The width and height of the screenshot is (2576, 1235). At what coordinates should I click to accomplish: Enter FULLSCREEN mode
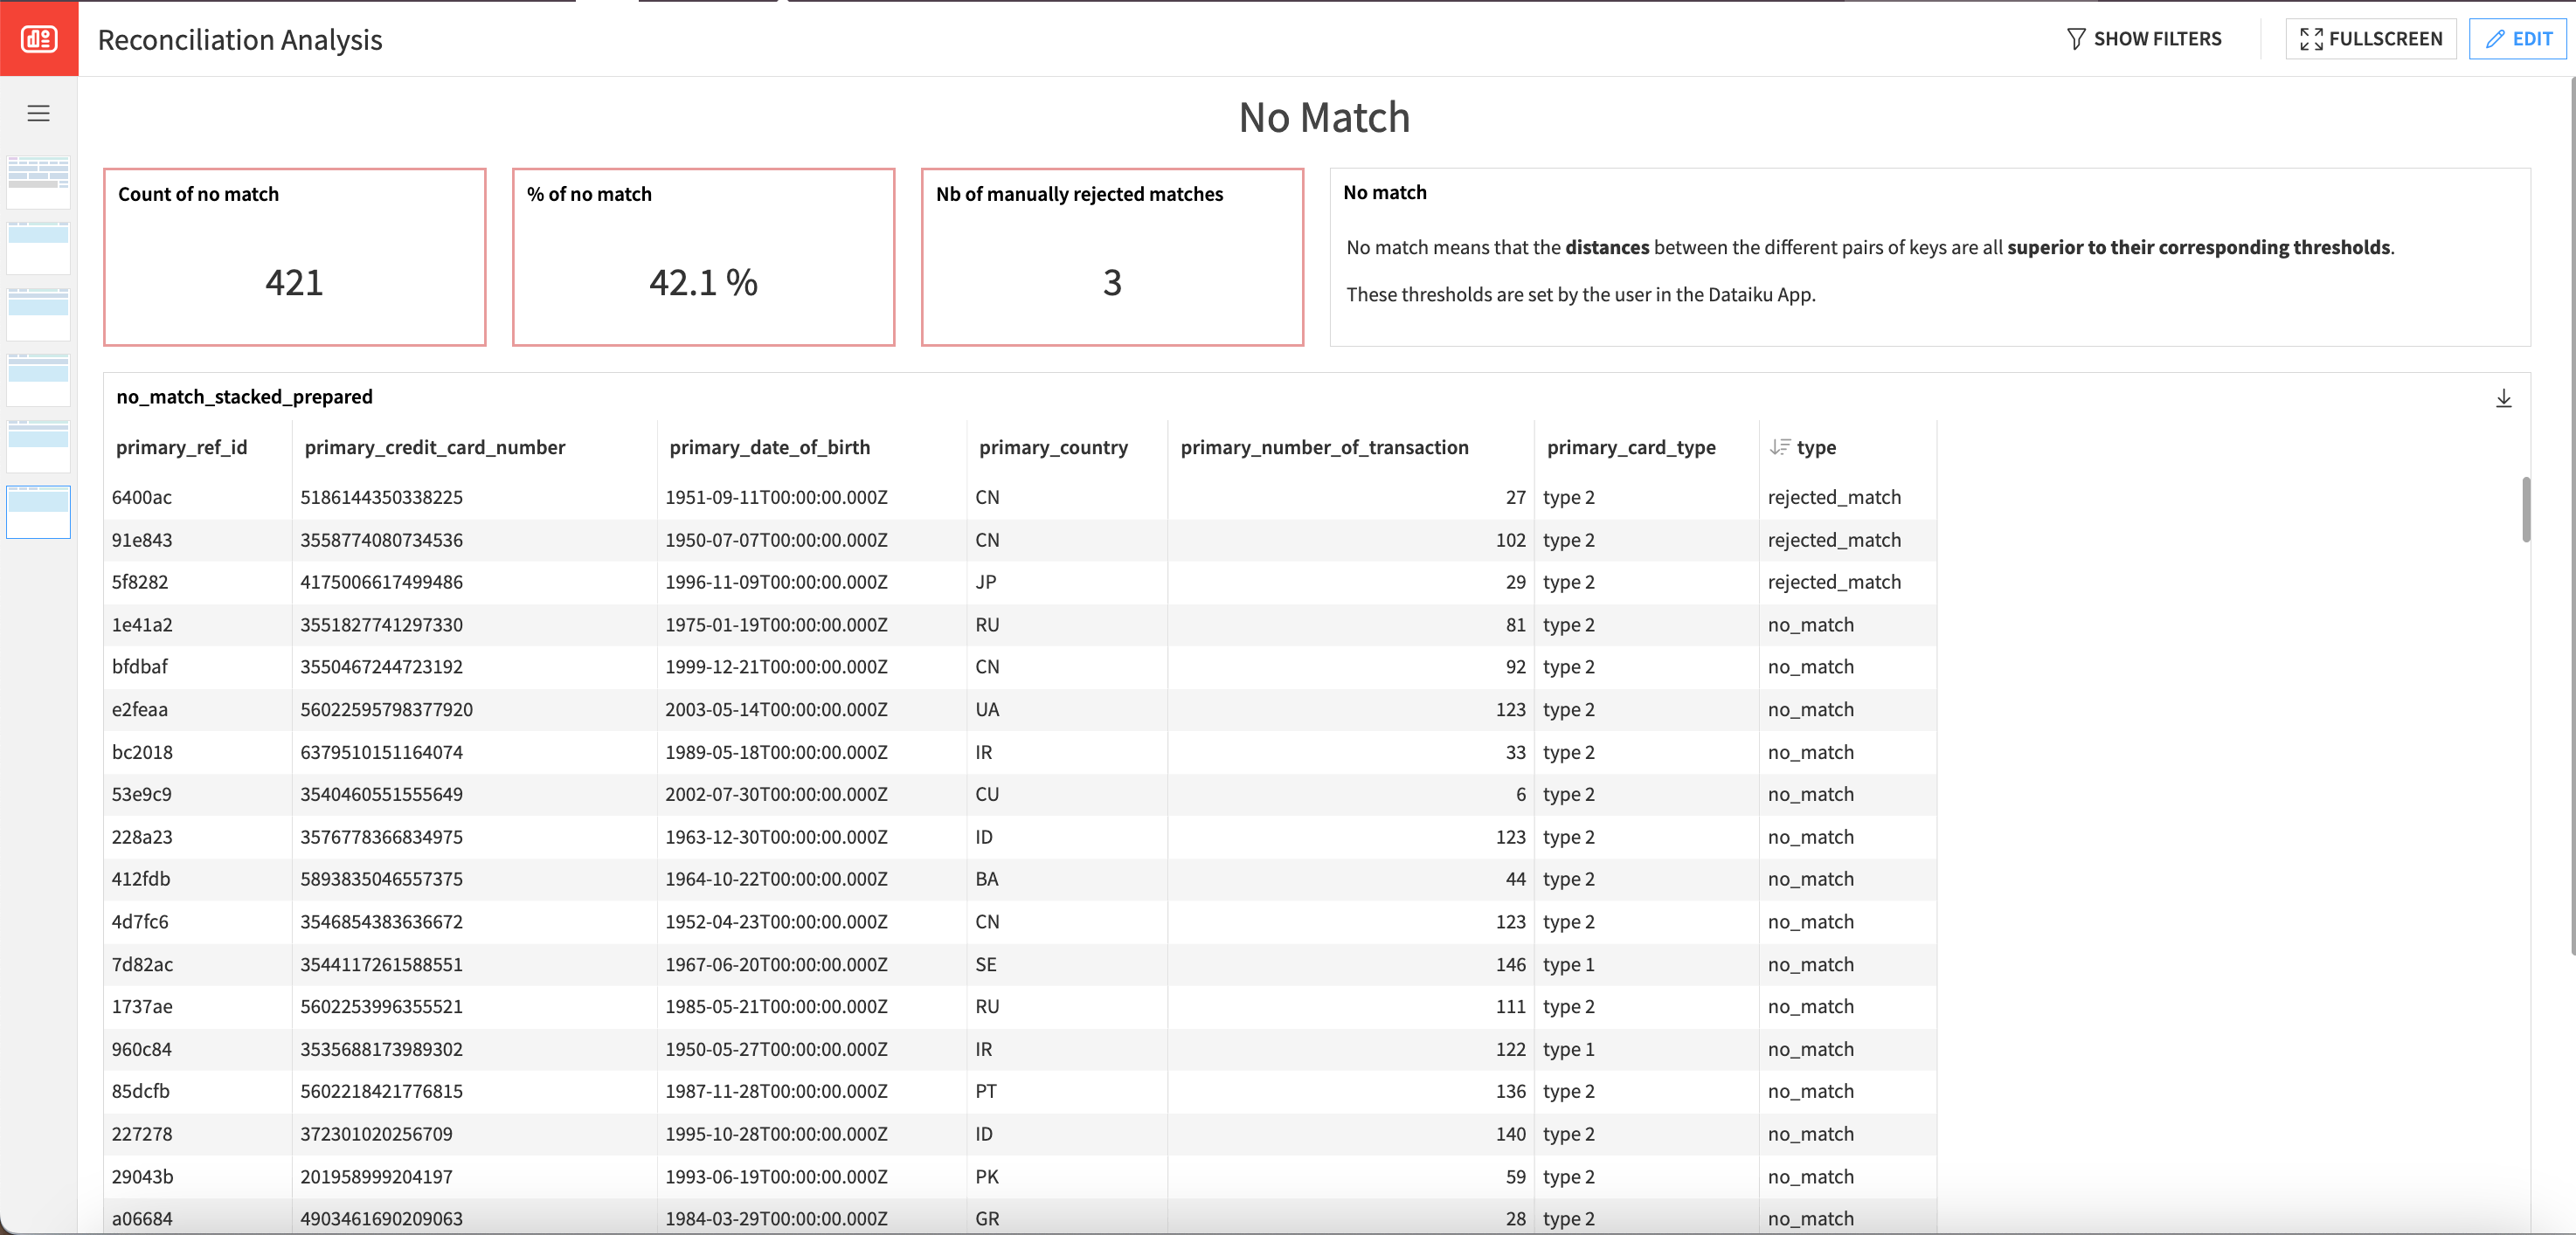pyautogui.click(x=2370, y=38)
